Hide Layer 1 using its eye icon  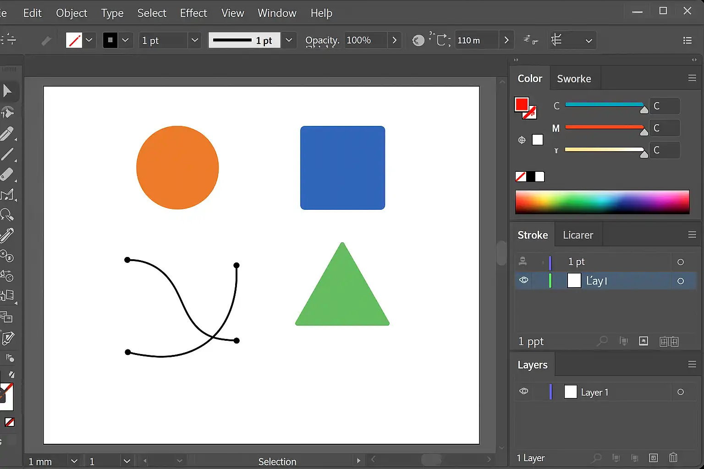click(x=524, y=392)
